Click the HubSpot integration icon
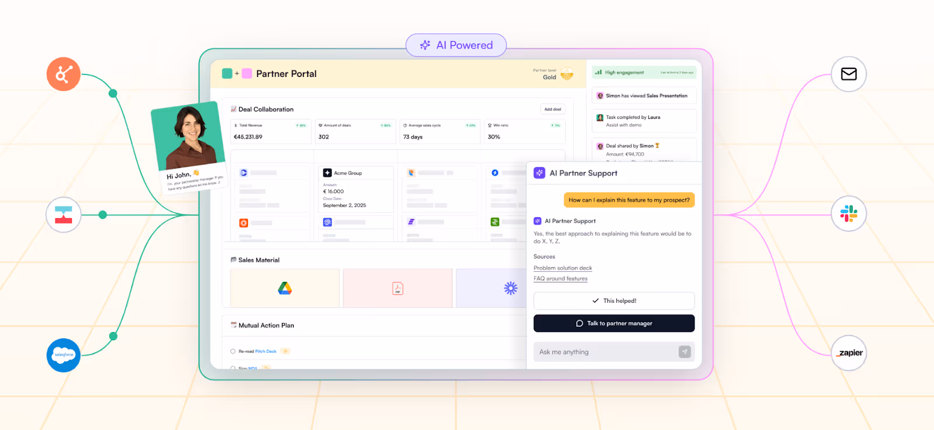934x430 pixels. point(64,74)
